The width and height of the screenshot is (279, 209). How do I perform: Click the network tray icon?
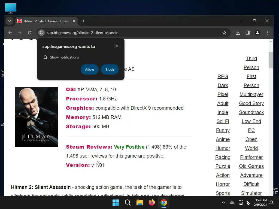(x=241, y=202)
